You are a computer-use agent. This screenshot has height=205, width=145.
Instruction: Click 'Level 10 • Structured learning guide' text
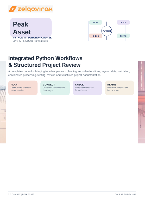(30, 41)
